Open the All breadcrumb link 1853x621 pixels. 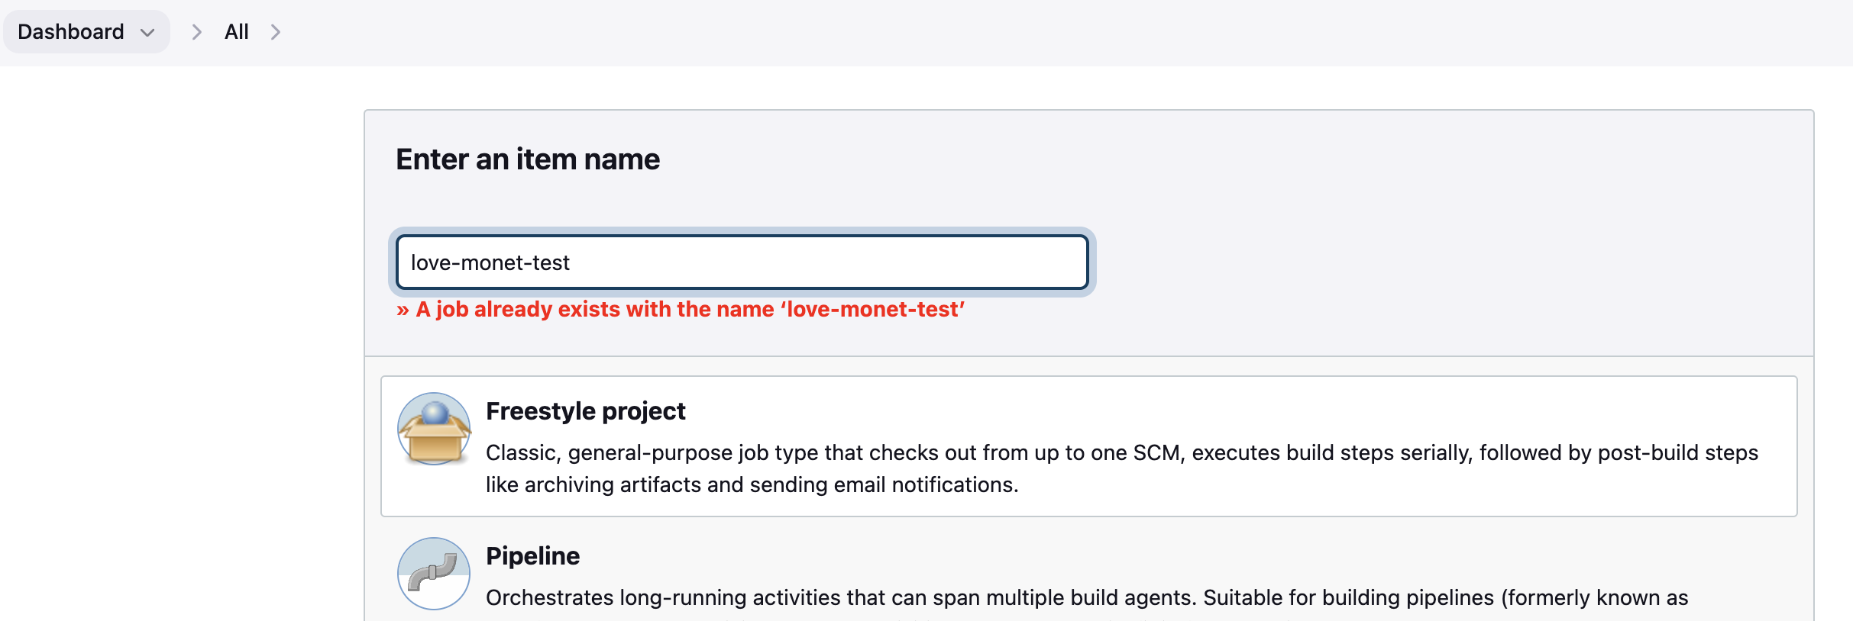click(x=237, y=32)
